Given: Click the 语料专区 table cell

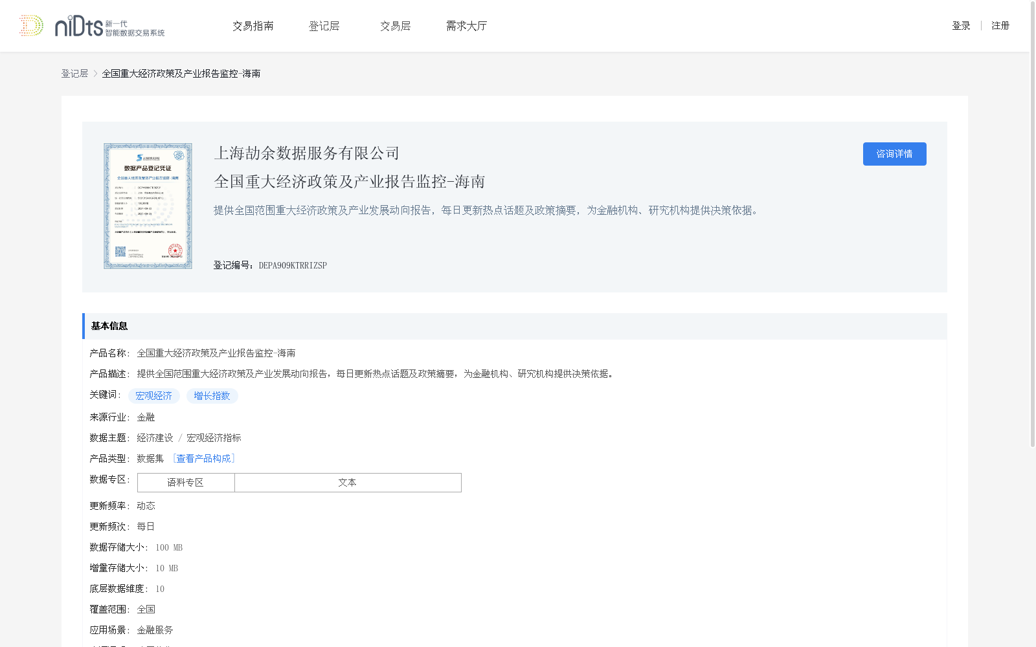Looking at the screenshot, I should (186, 483).
